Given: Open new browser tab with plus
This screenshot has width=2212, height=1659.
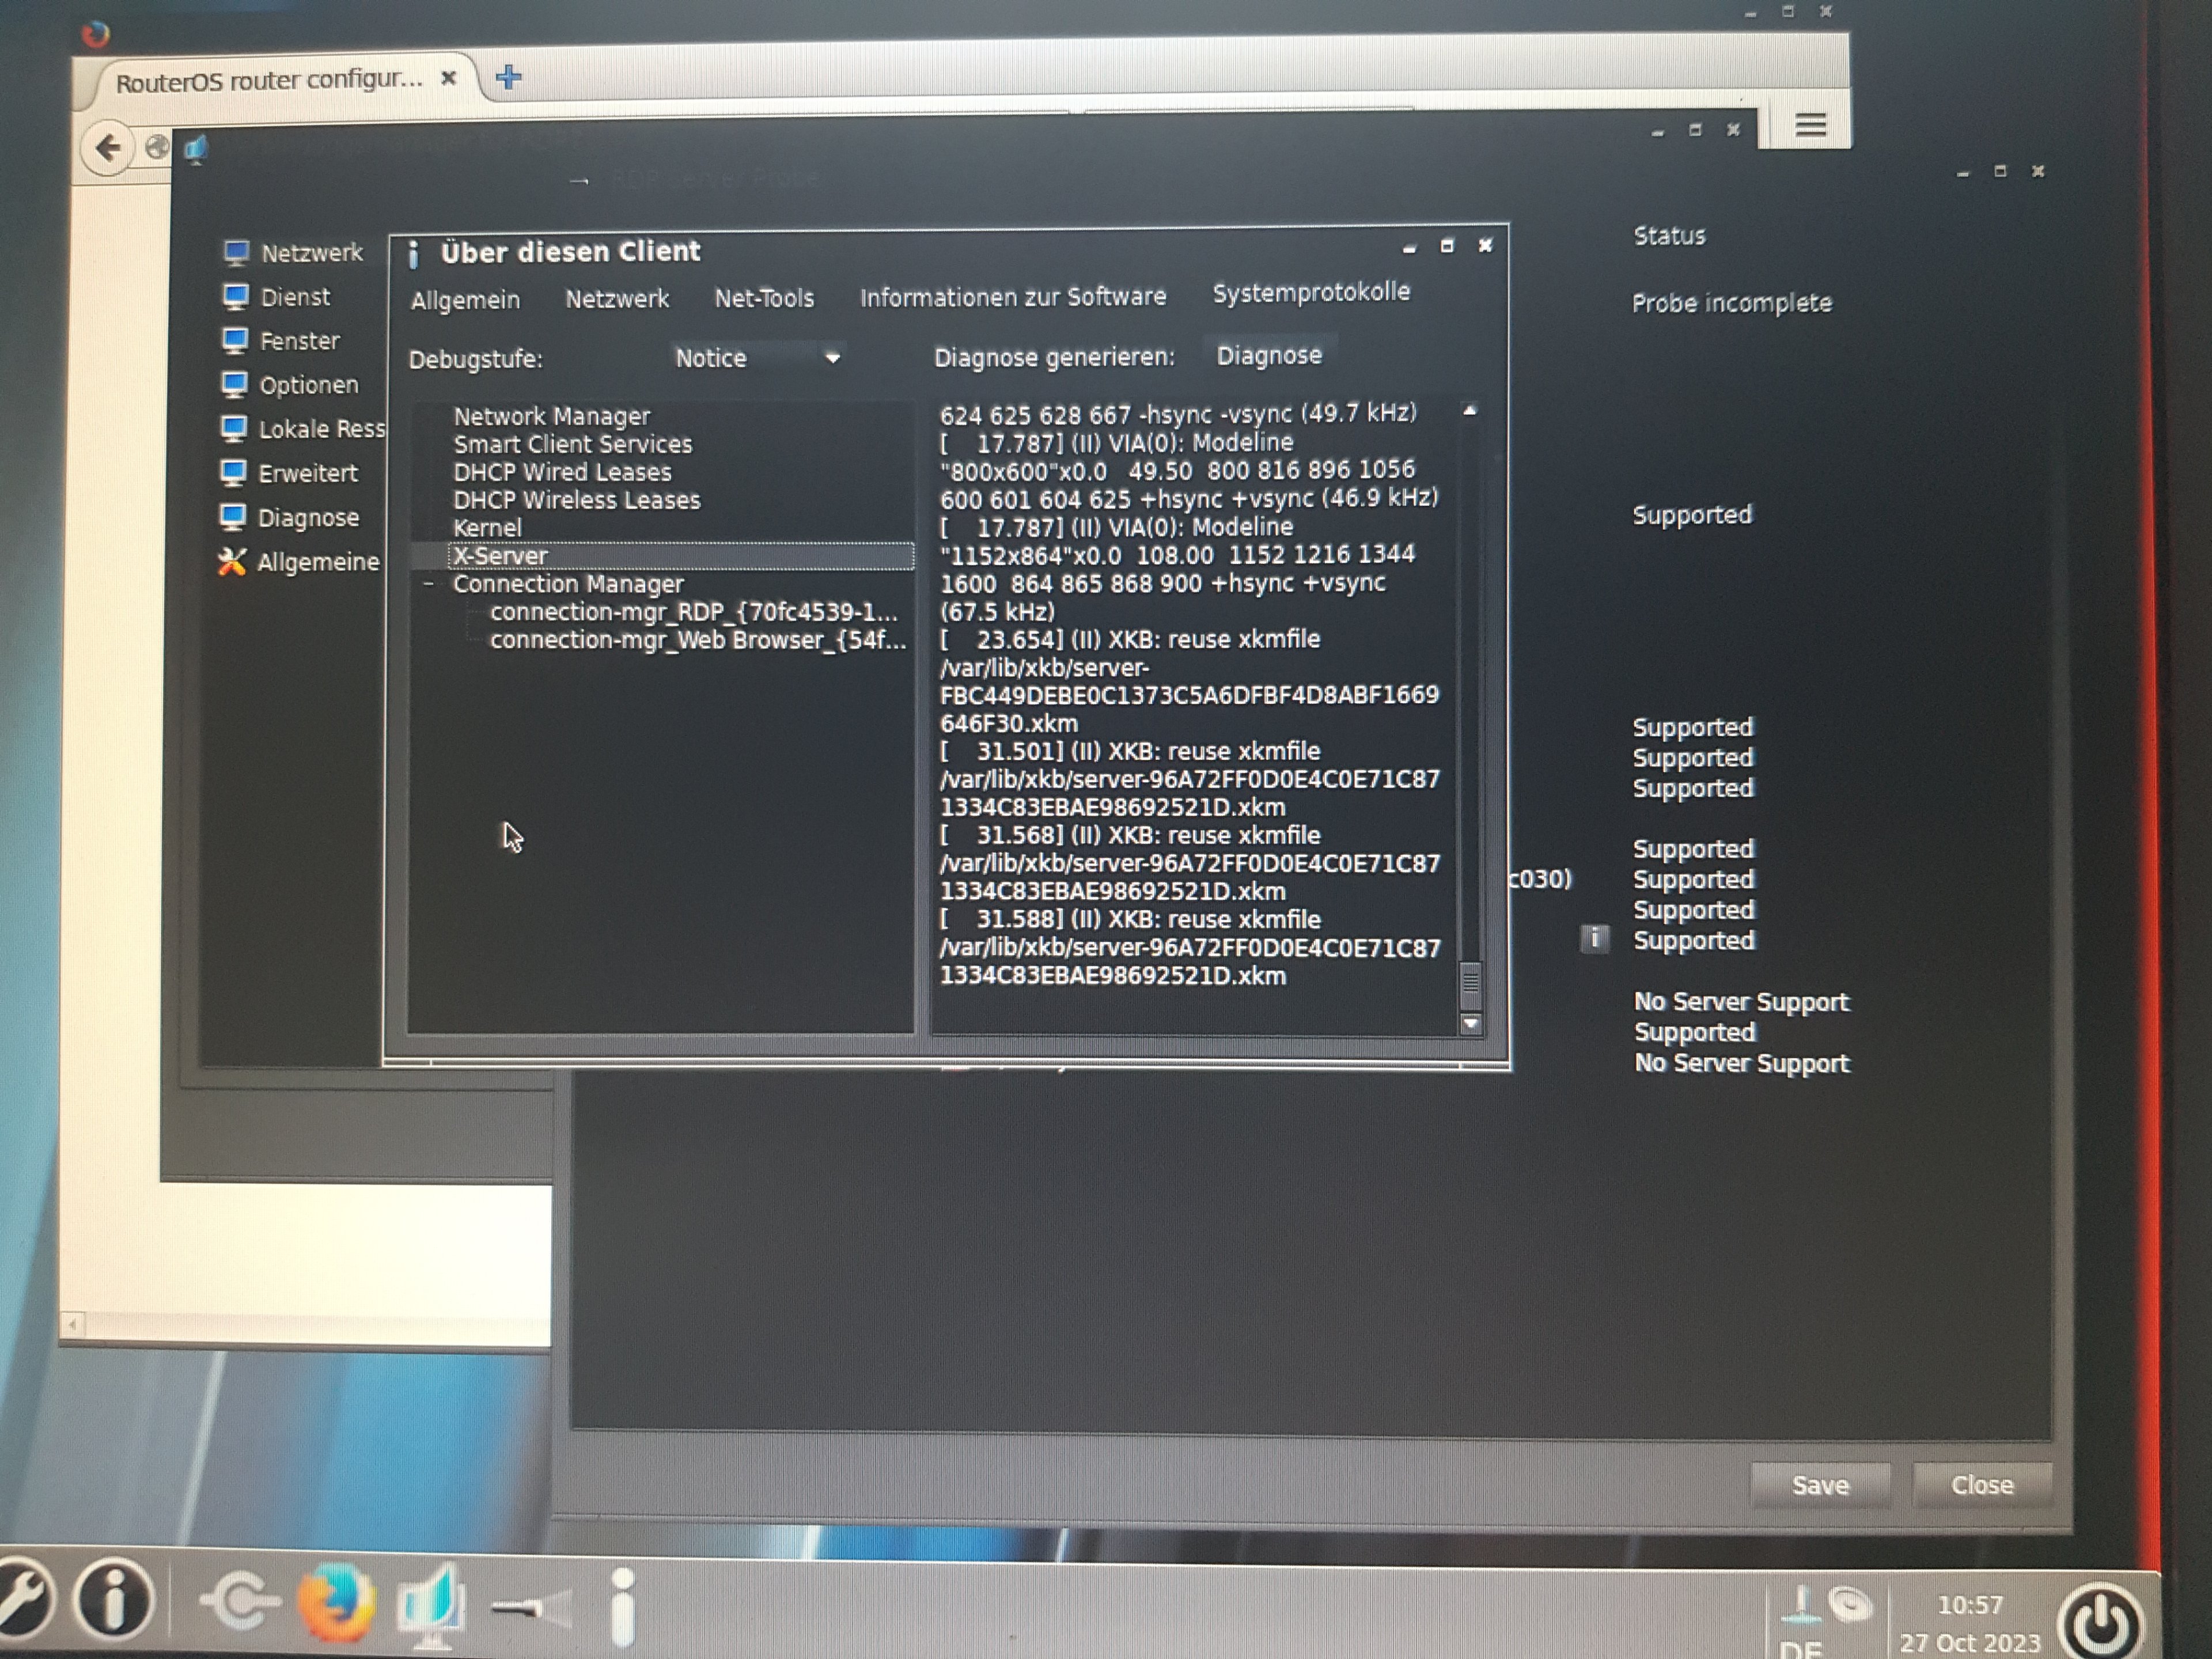Looking at the screenshot, I should pos(508,77).
